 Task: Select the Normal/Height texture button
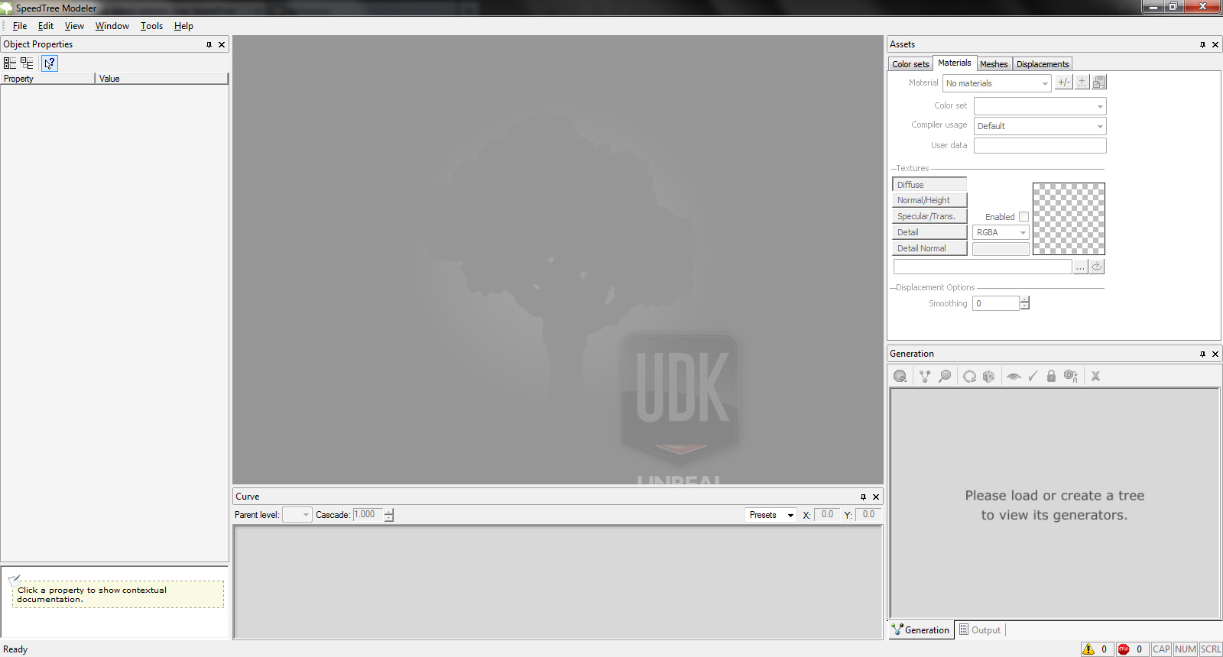929,200
